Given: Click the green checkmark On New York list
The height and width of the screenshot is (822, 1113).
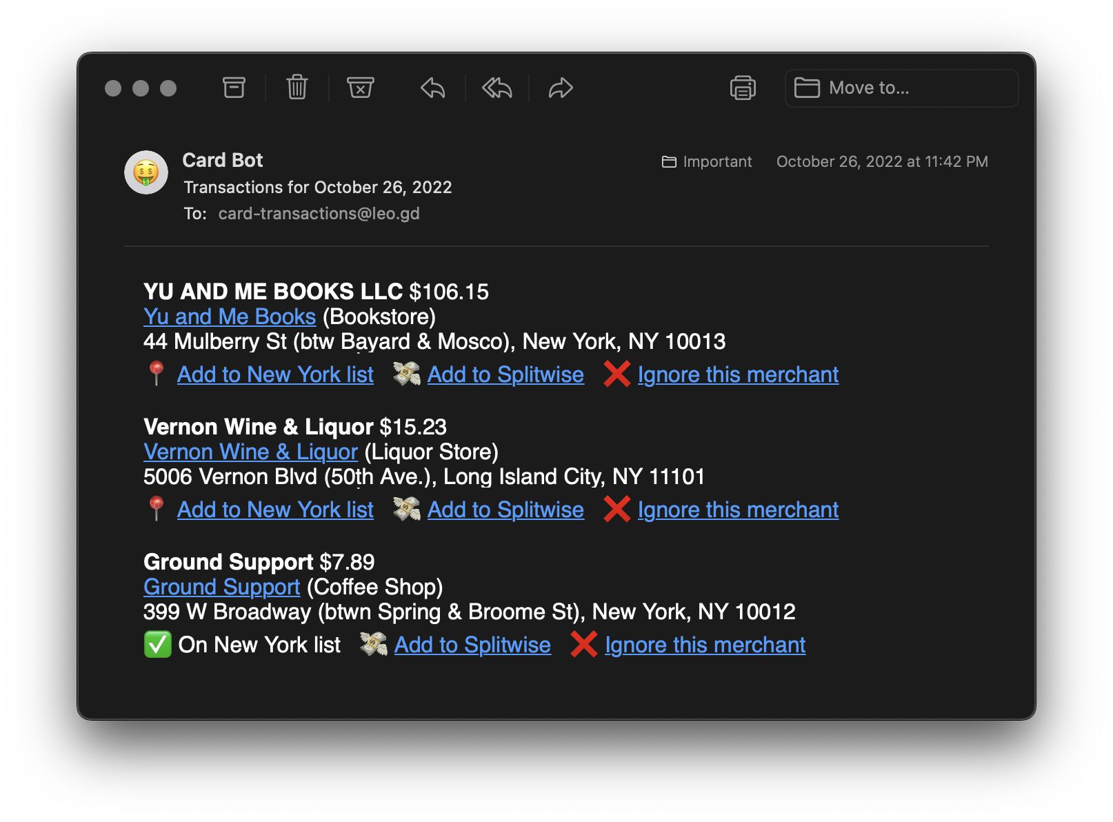Looking at the screenshot, I should click(157, 645).
